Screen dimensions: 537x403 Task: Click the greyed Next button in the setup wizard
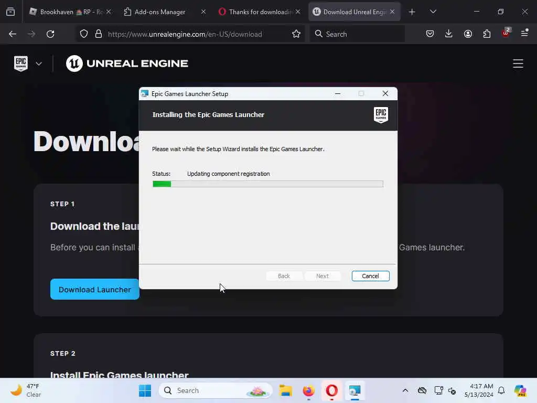click(323, 276)
